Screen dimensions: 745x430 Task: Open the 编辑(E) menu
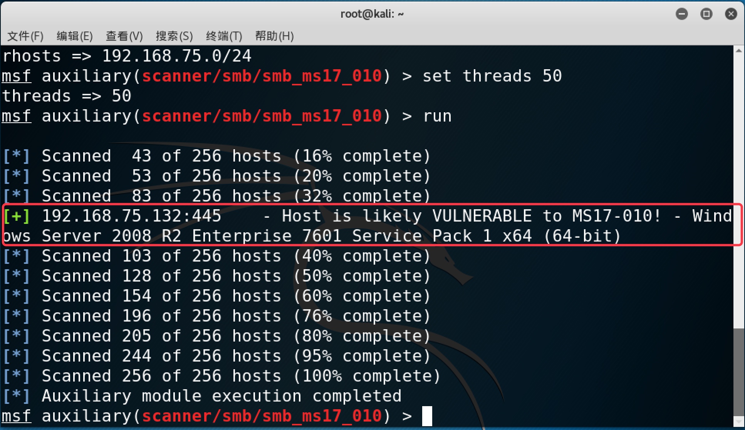[75, 36]
